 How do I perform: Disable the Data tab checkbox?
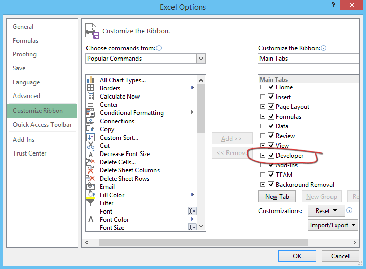point(271,126)
